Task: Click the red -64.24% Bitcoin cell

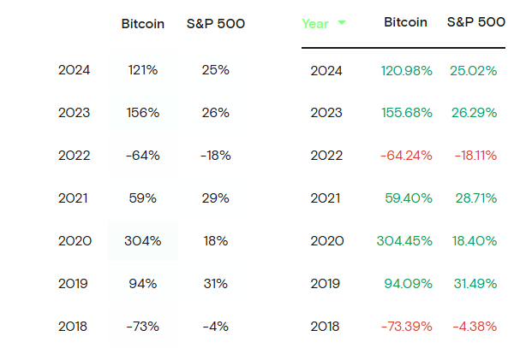Action: (407, 156)
